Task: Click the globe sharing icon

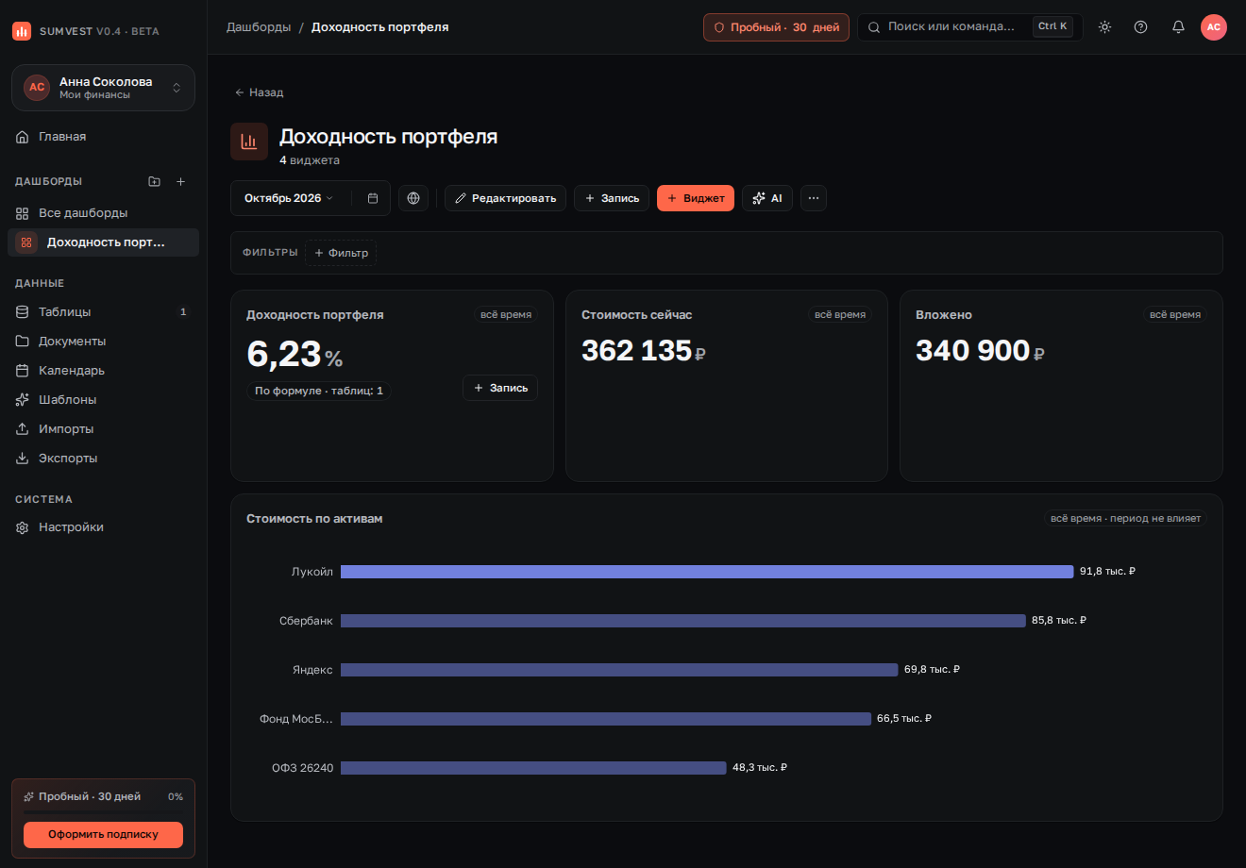Action: pos(413,198)
